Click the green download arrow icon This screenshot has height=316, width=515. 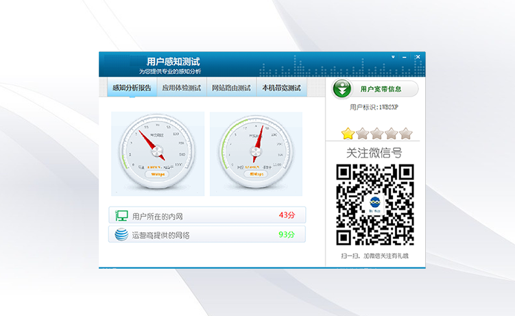[342, 88]
